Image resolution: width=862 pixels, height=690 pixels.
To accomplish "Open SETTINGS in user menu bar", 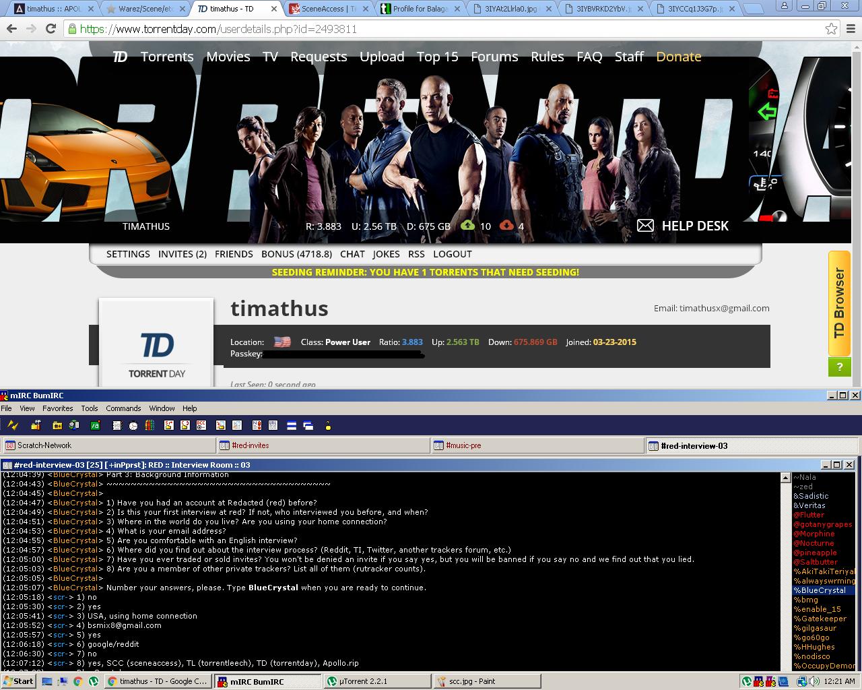I will (x=128, y=254).
